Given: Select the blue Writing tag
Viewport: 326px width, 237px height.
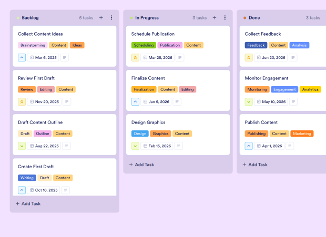Looking at the screenshot, I should 27,178.
